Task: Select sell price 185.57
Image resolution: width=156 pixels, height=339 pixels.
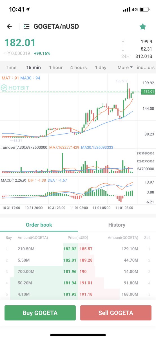Action: [86, 249]
